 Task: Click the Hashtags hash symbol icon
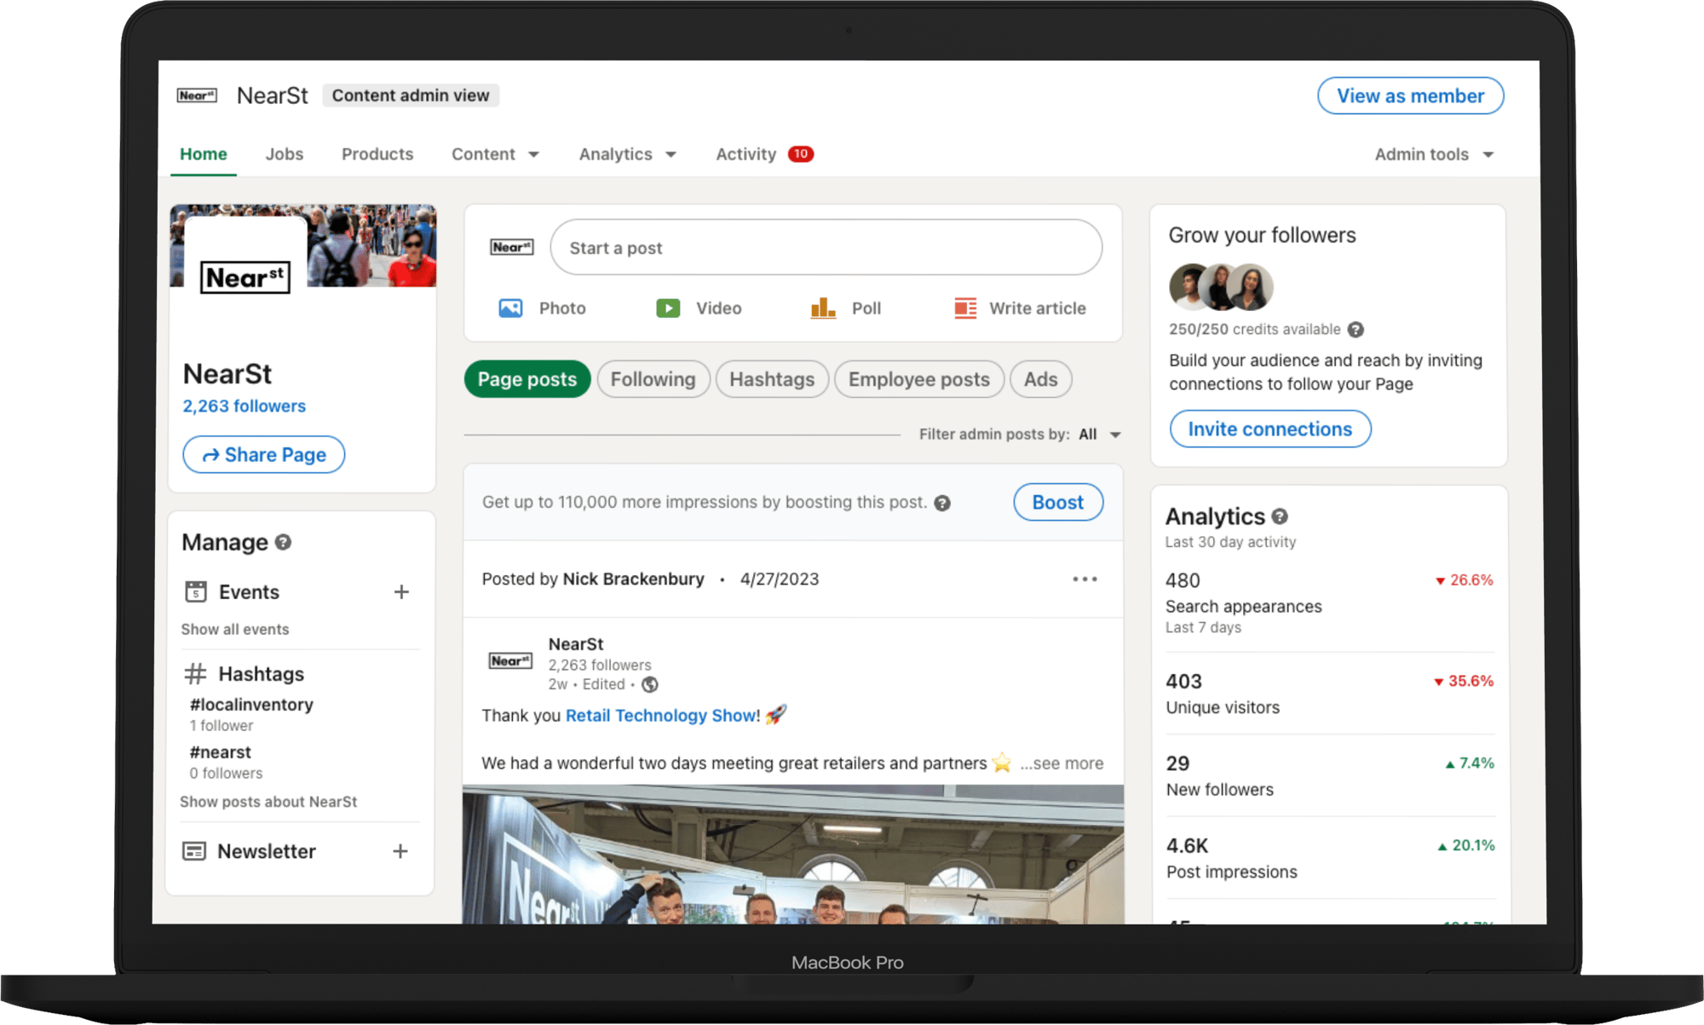(195, 673)
